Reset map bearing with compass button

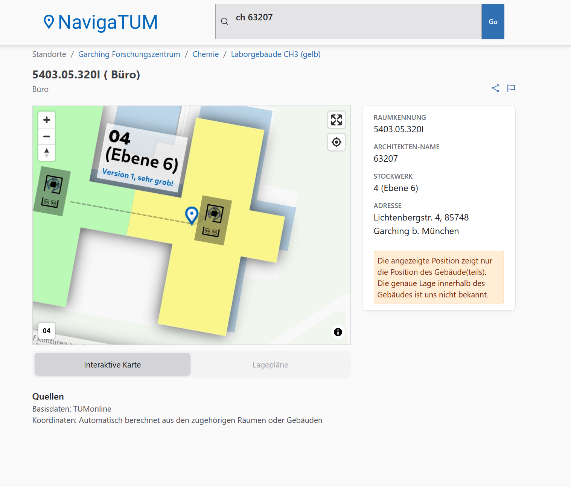(47, 153)
